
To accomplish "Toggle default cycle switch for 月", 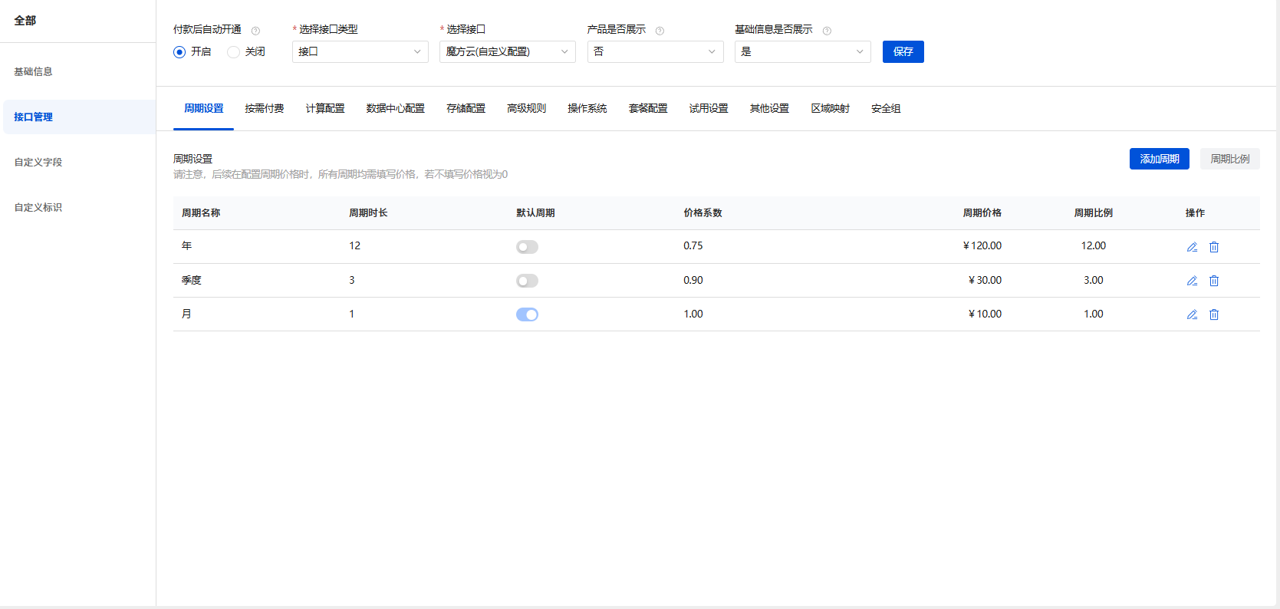I will [x=527, y=314].
